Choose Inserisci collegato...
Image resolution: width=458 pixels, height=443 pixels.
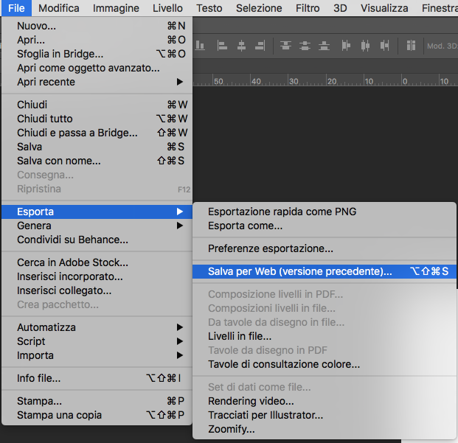tap(97, 290)
